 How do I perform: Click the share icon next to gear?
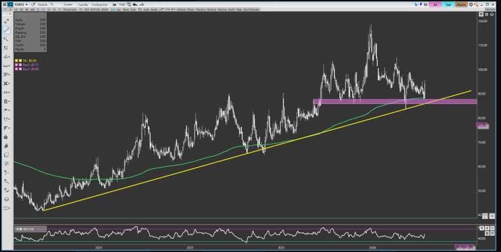(x=477, y=5)
